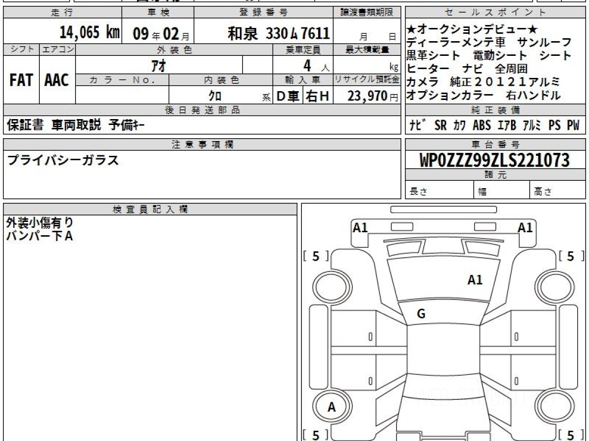Click the 譲渡書類期限 header

tap(367, 12)
